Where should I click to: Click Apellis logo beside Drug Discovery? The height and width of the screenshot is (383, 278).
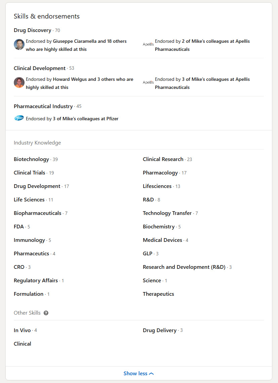click(148, 44)
